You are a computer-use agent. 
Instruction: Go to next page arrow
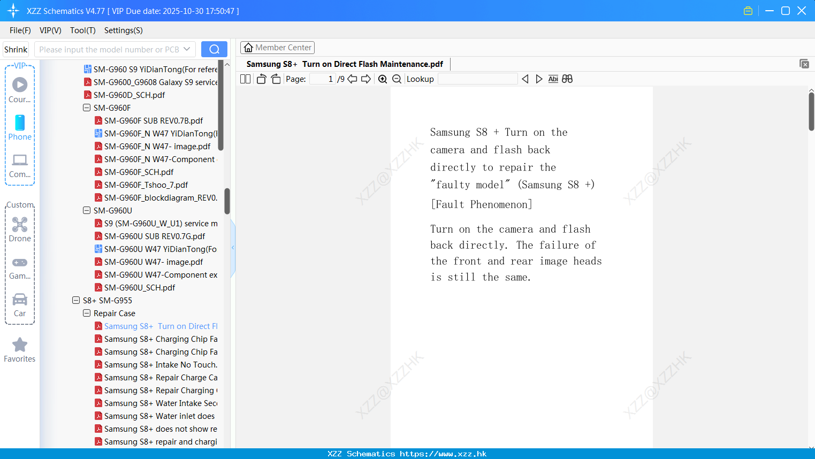pos(366,79)
